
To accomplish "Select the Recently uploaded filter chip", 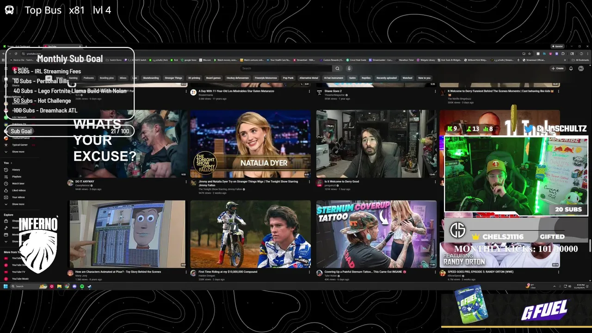I will tap(387, 78).
